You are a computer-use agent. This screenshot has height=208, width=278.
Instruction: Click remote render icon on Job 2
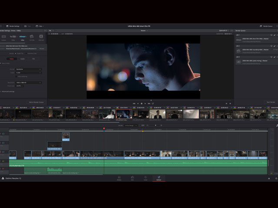coord(271,46)
